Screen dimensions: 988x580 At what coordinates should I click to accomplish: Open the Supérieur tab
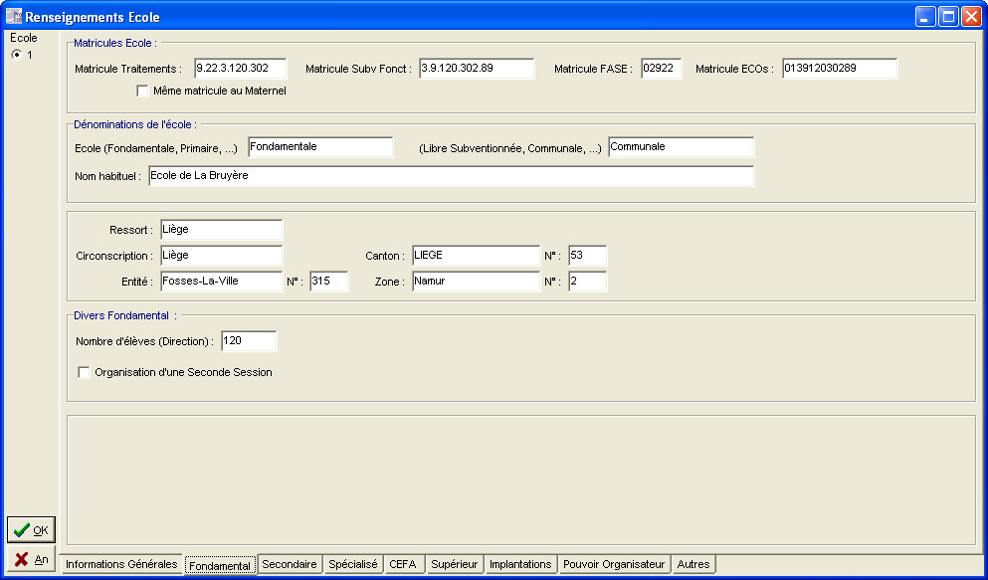click(455, 564)
